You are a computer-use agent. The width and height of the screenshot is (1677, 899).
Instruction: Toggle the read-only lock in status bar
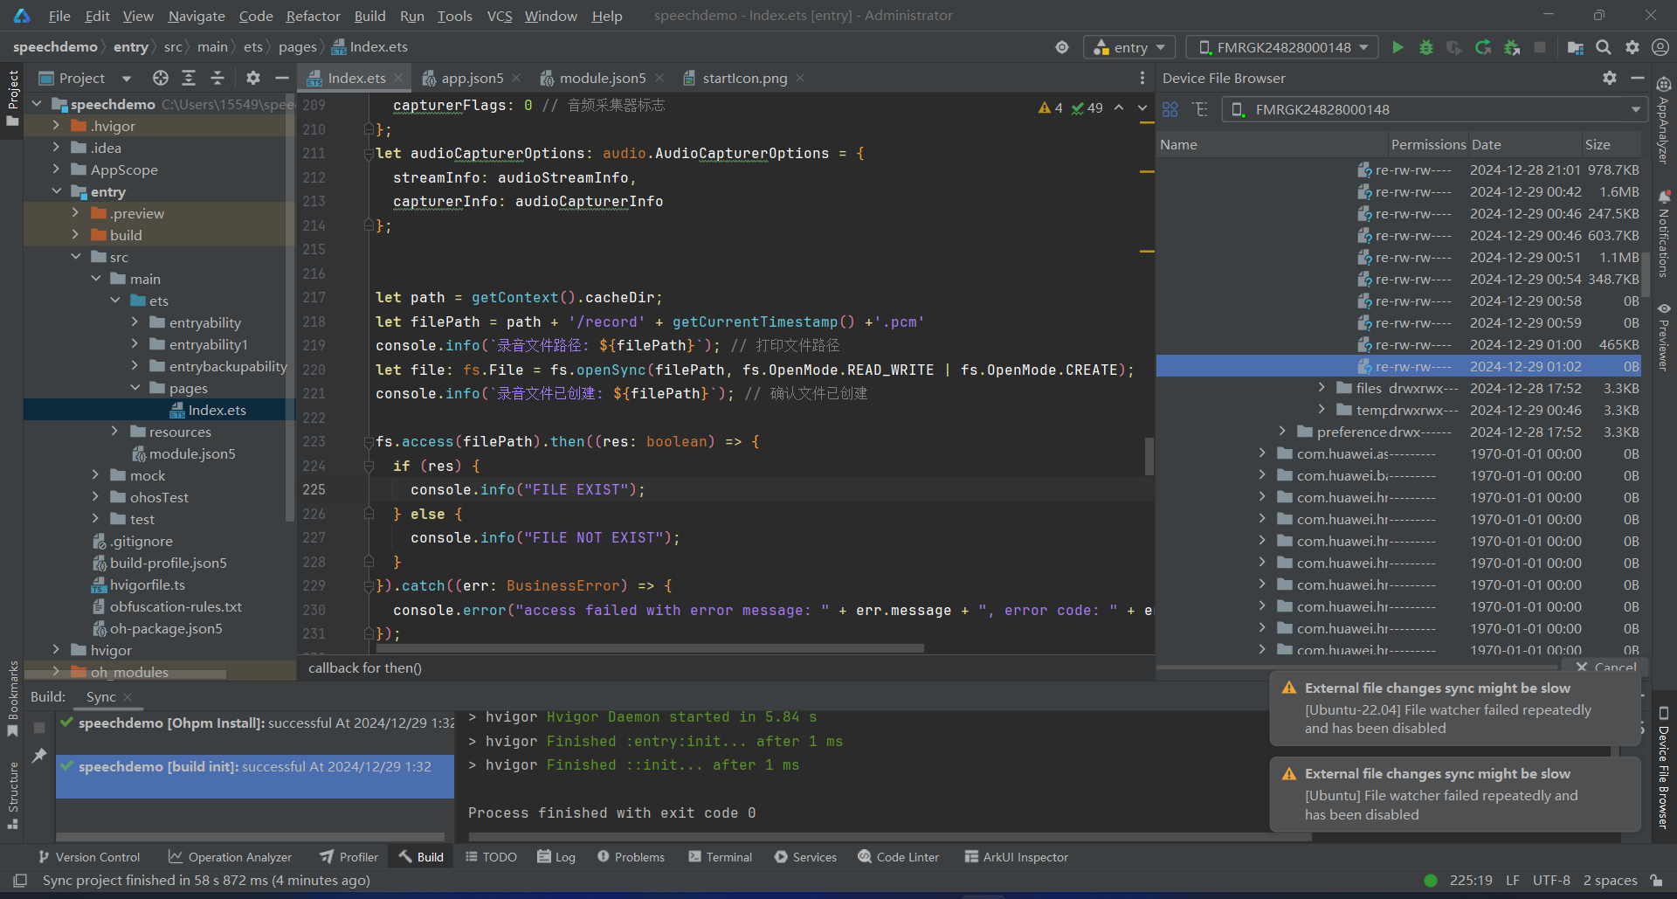[1656, 880]
